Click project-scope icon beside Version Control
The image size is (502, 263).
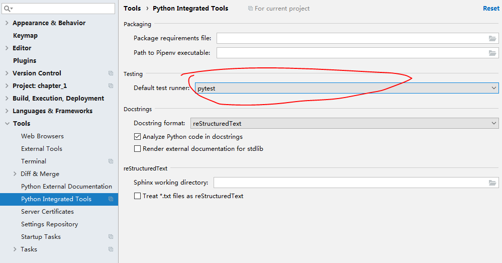(x=111, y=73)
